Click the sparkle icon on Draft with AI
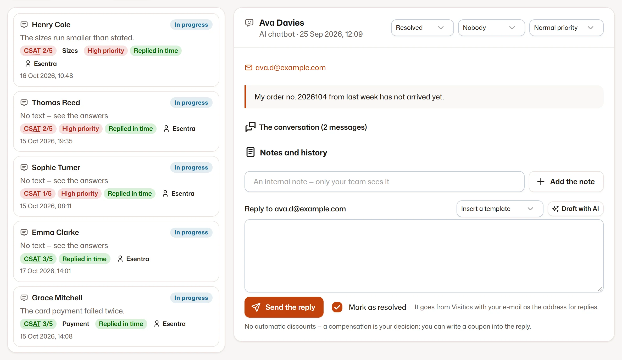 click(x=556, y=209)
